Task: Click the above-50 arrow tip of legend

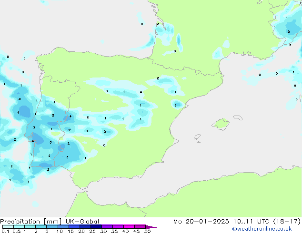Action: (151, 227)
